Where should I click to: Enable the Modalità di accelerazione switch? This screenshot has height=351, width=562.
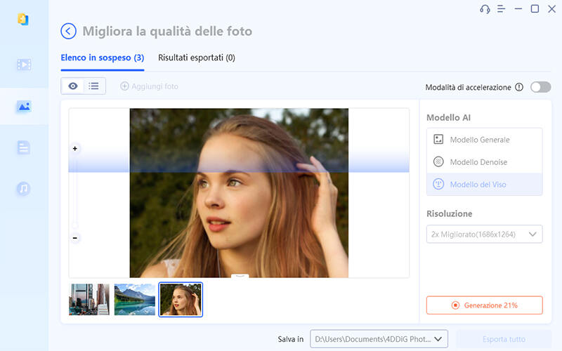pos(540,87)
